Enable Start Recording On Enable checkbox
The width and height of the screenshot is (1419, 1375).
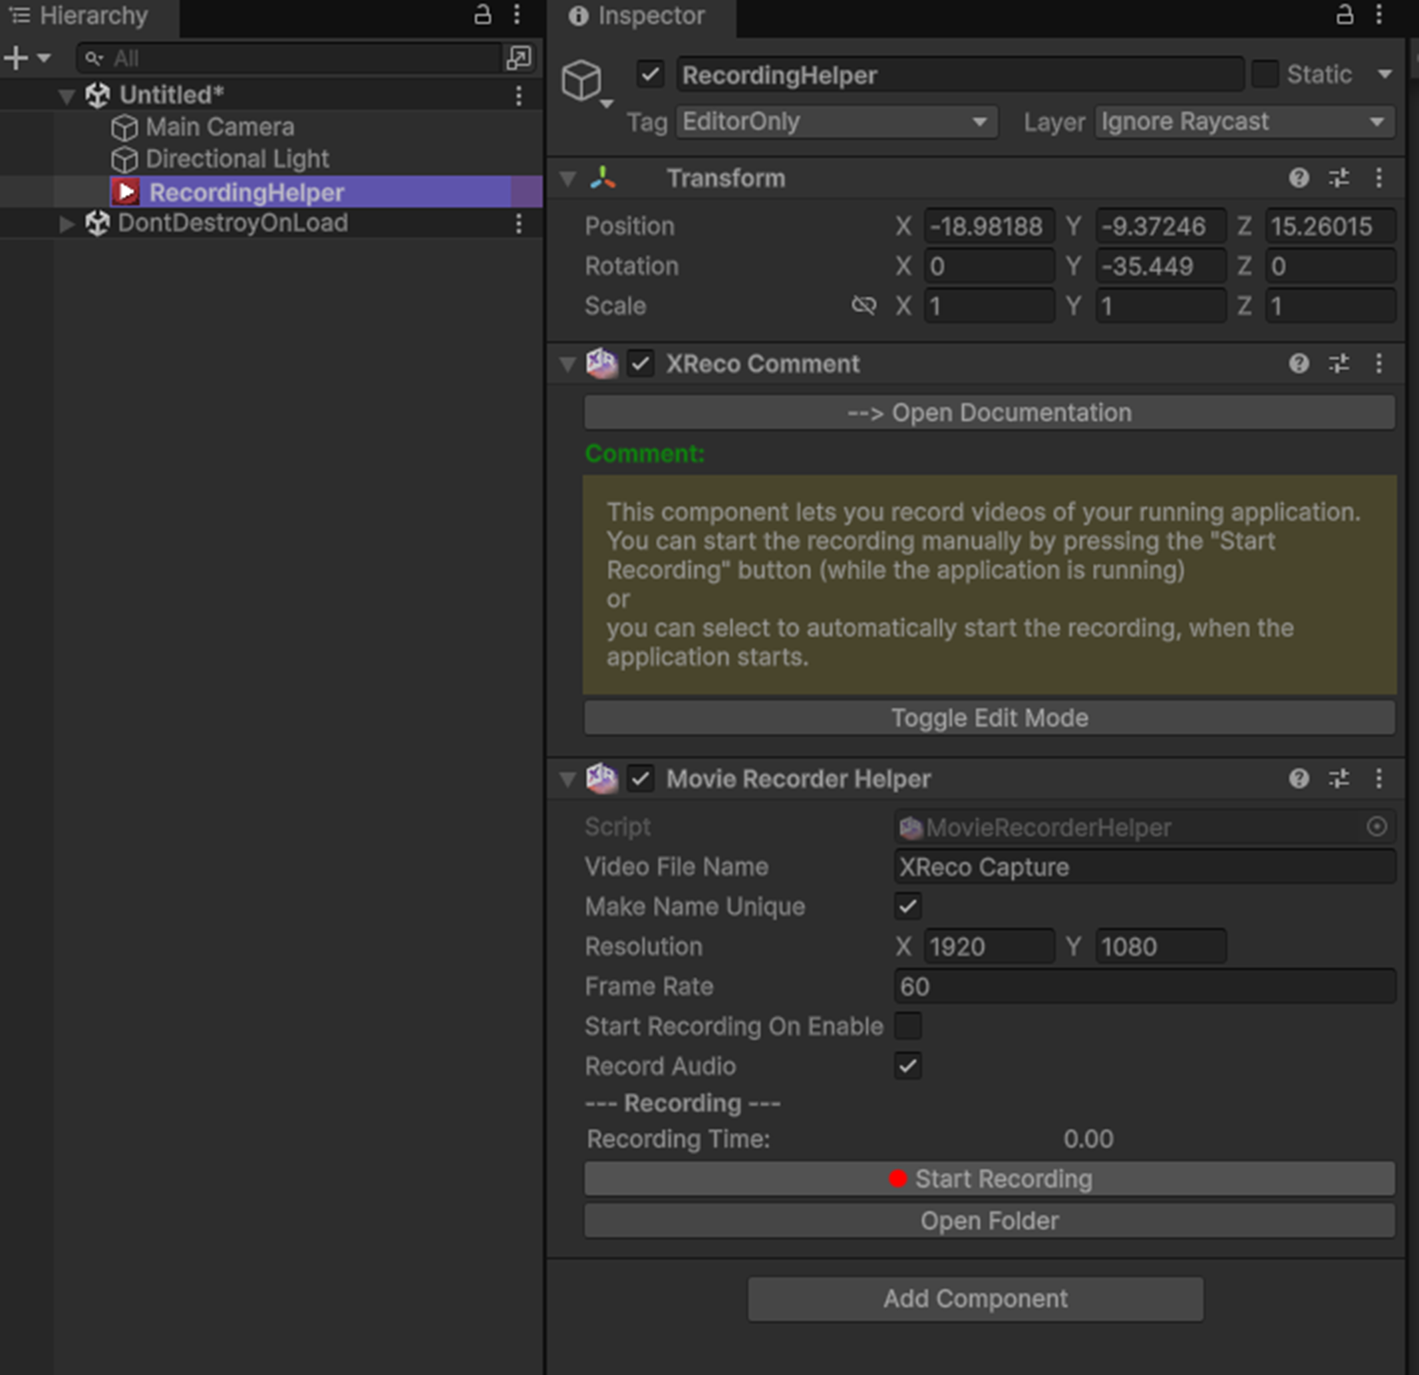click(x=908, y=1026)
